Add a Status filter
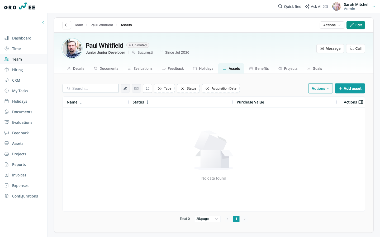 pos(188,88)
